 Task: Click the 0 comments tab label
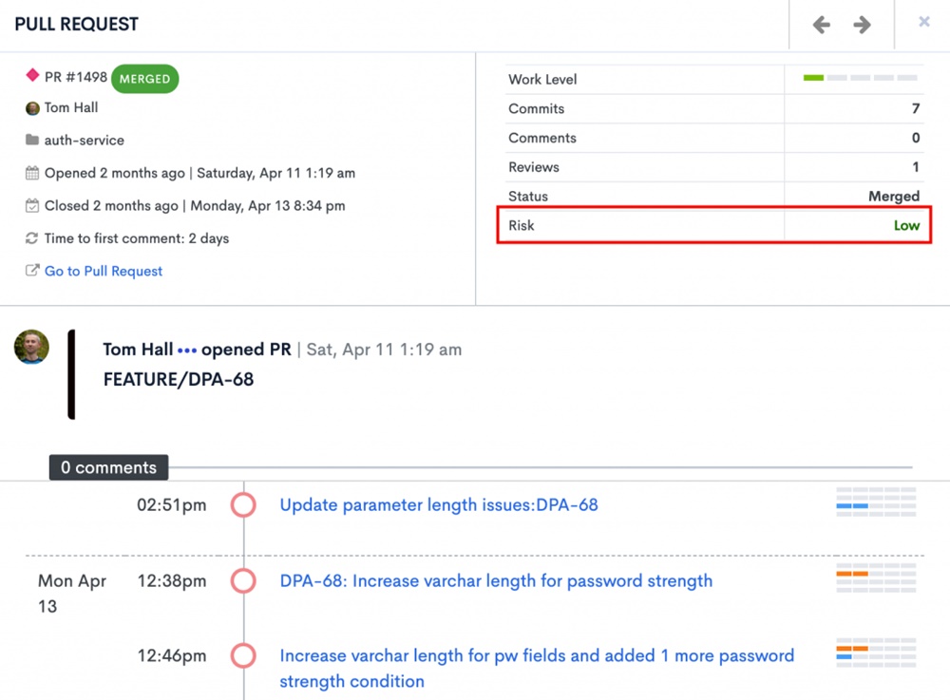108,467
